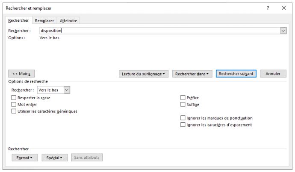Click the Rechercher suivant button
295x172 pixels.
pos(236,74)
